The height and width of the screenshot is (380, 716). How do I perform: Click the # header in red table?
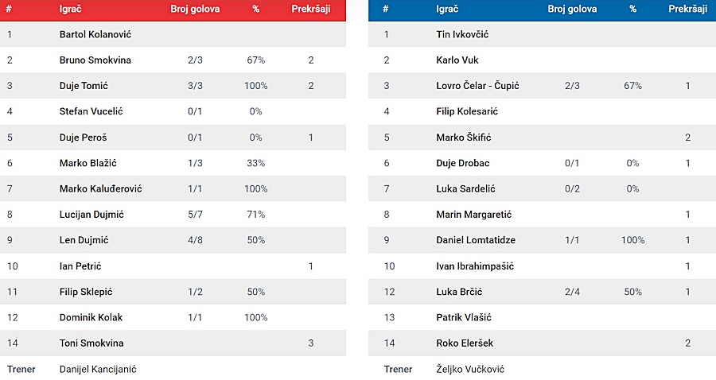pos(9,9)
